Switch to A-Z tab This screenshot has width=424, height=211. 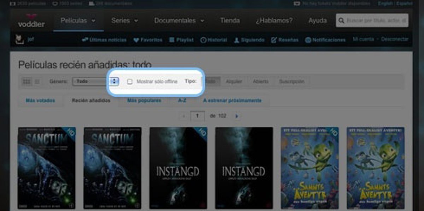click(x=182, y=101)
